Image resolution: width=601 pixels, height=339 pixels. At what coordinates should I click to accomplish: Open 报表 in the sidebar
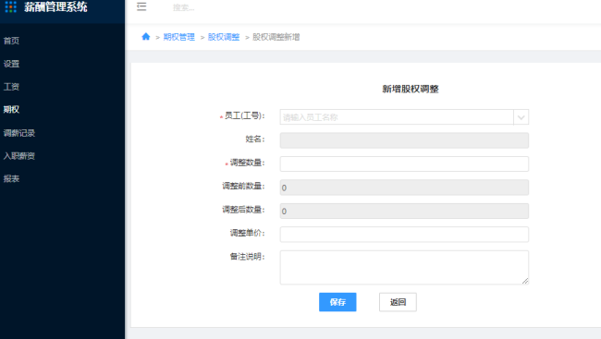point(11,178)
